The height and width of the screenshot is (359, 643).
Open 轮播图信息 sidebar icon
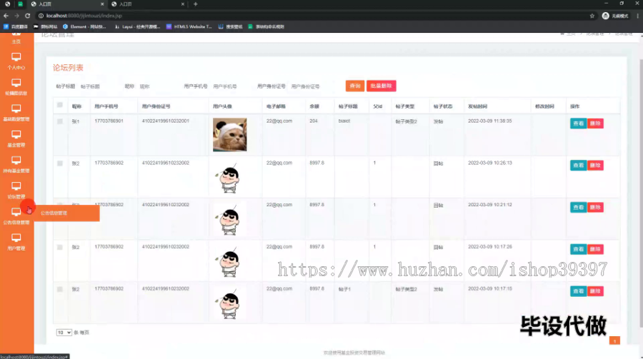tap(16, 83)
